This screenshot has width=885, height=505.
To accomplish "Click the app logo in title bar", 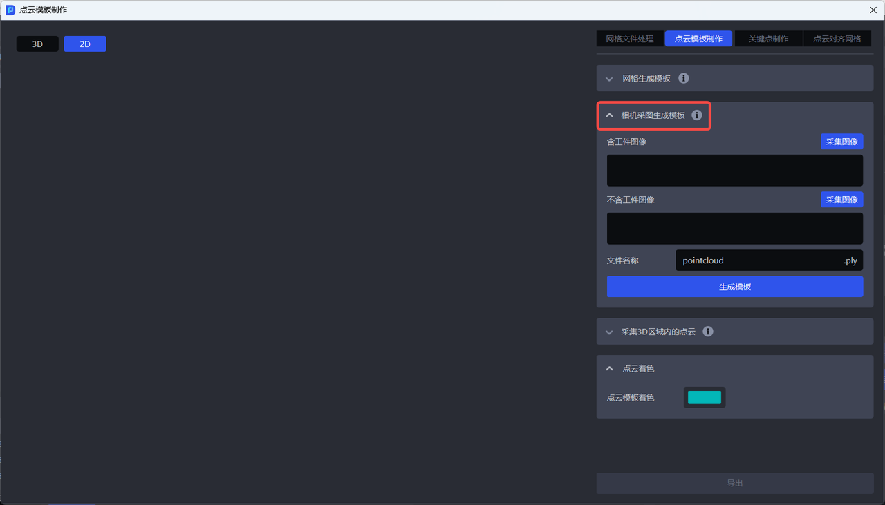I will (10, 10).
